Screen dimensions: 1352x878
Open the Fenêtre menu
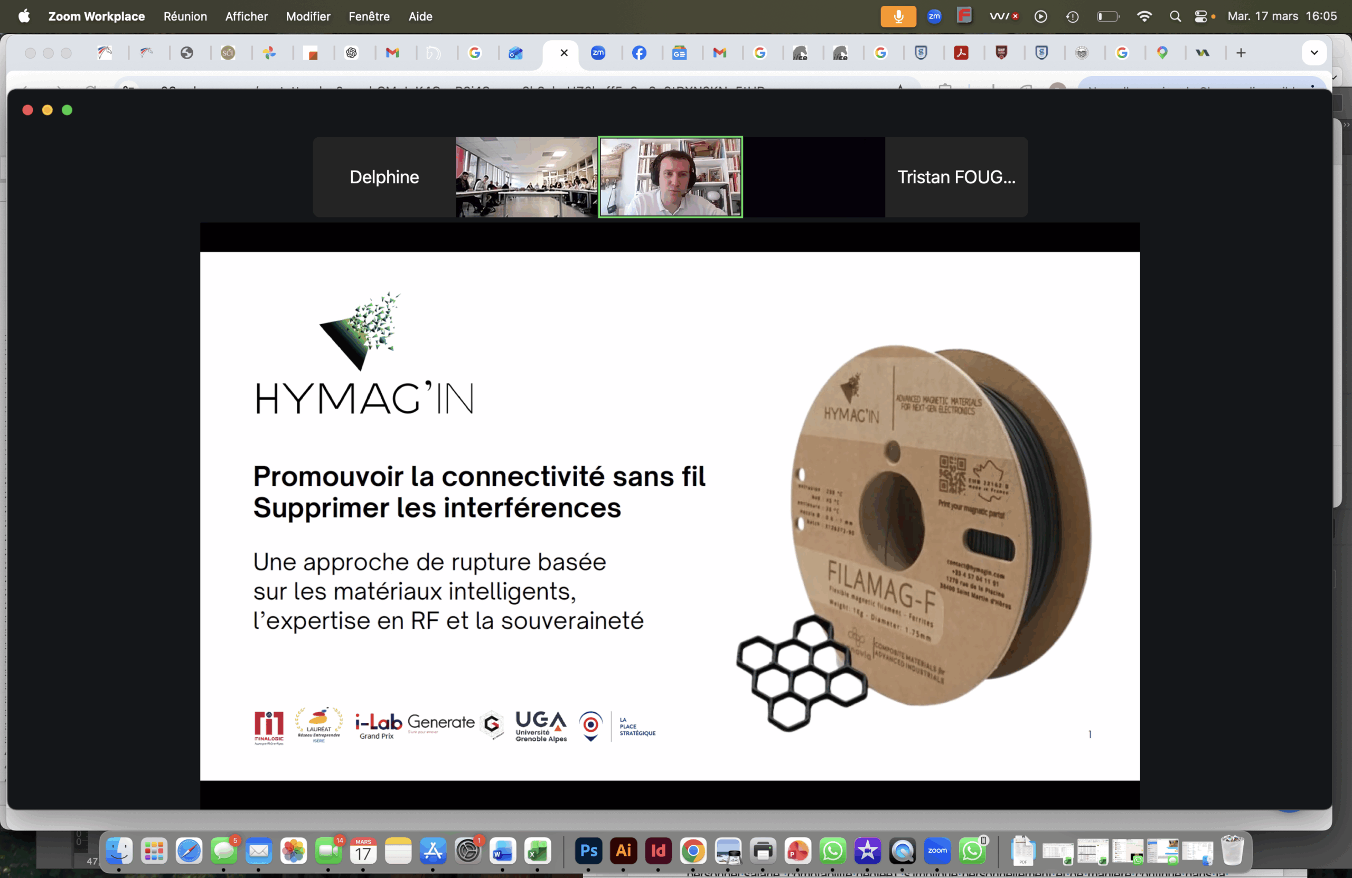point(369,16)
